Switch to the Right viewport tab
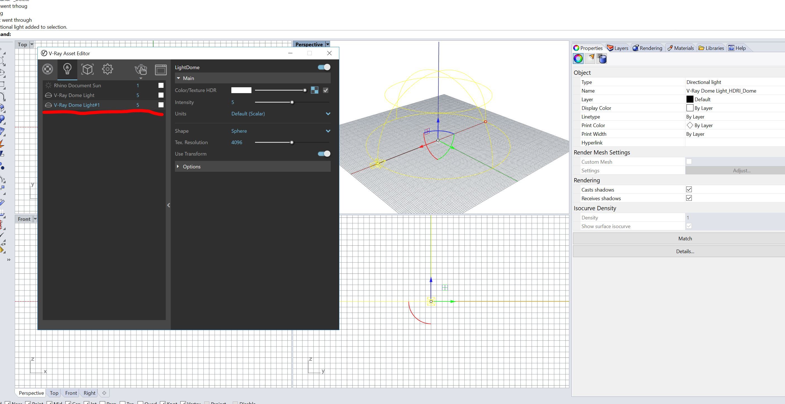 [90, 393]
